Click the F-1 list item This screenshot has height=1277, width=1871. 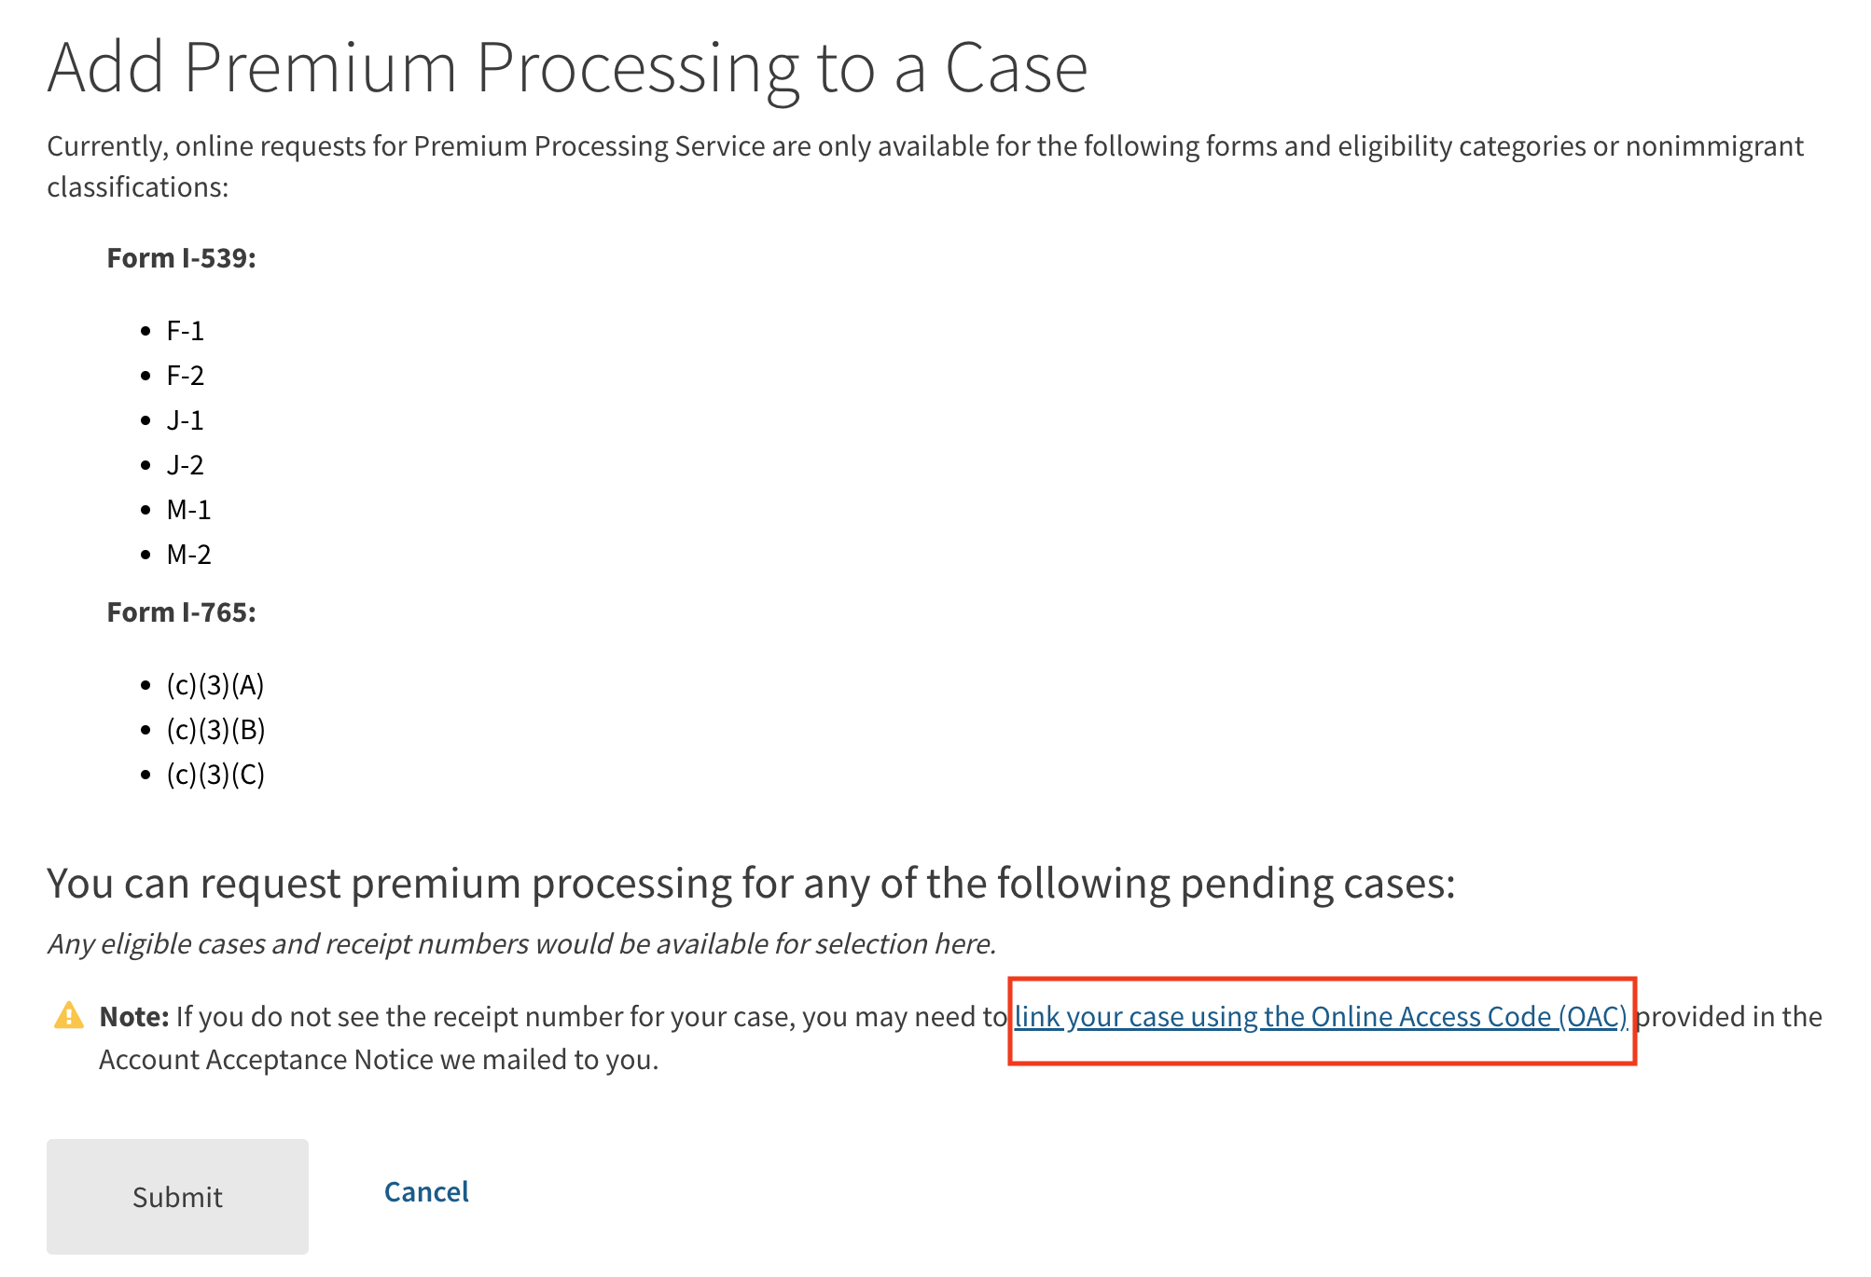click(x=185, y=331)
